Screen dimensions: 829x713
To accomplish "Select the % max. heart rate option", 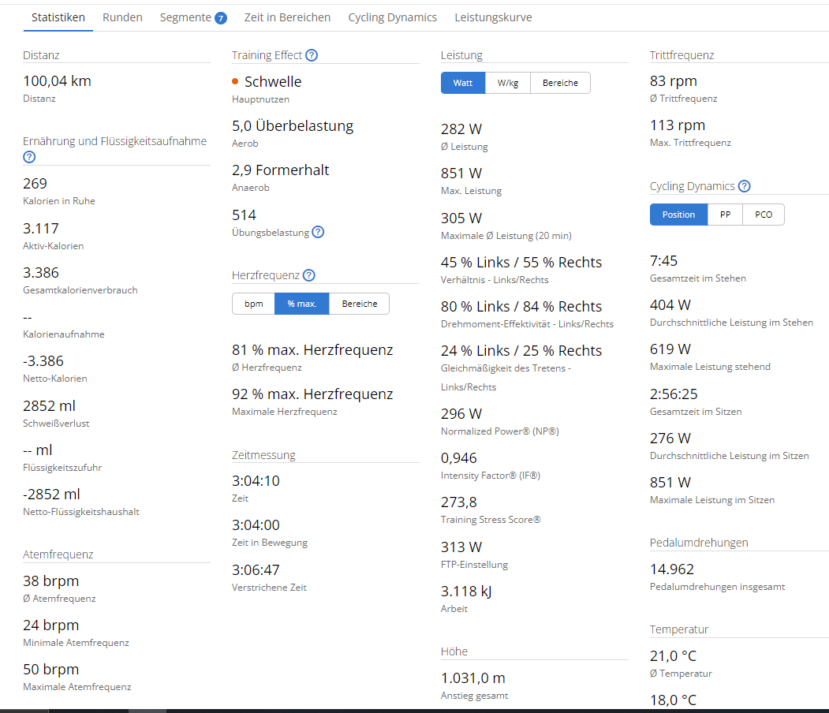I will 301,304.
